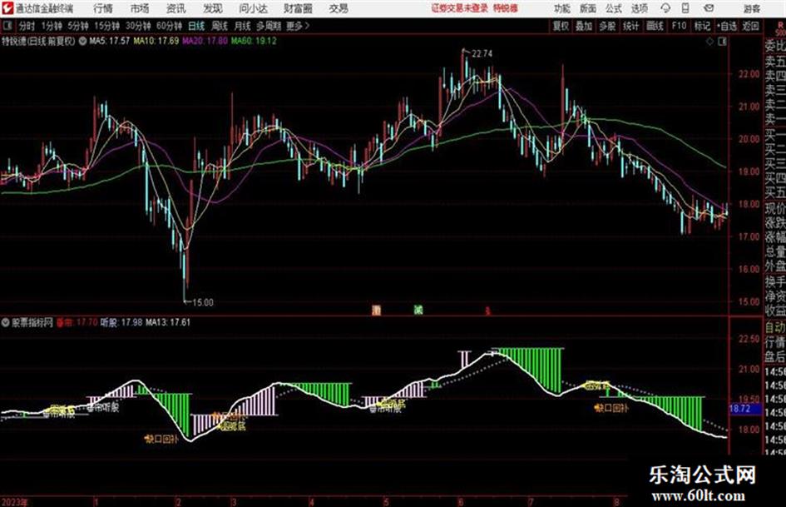This screenshot has height=507, width=786.
Task: Click the 自动 label in the right panel
Action: point(775,327)
